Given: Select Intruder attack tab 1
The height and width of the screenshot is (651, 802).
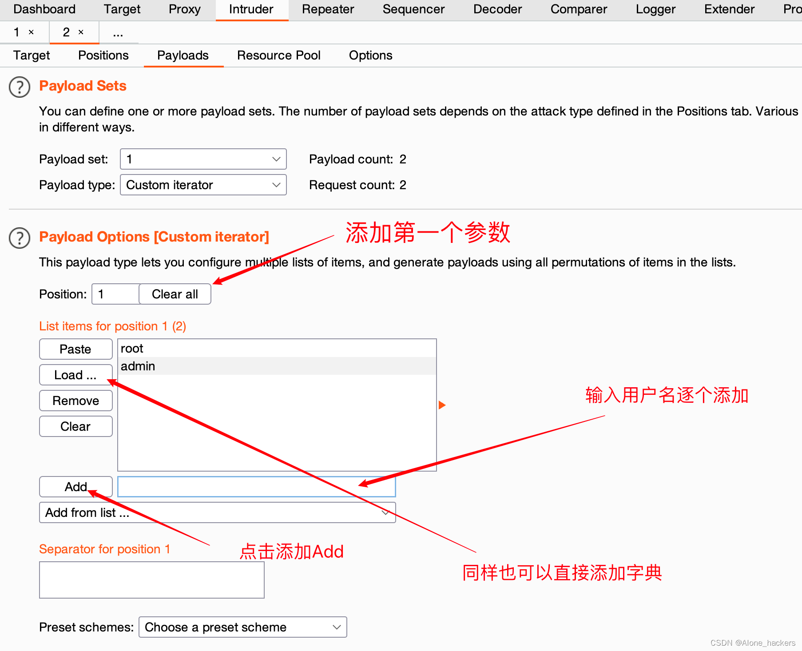Looking at the screenshot, I should pos(17,32).
